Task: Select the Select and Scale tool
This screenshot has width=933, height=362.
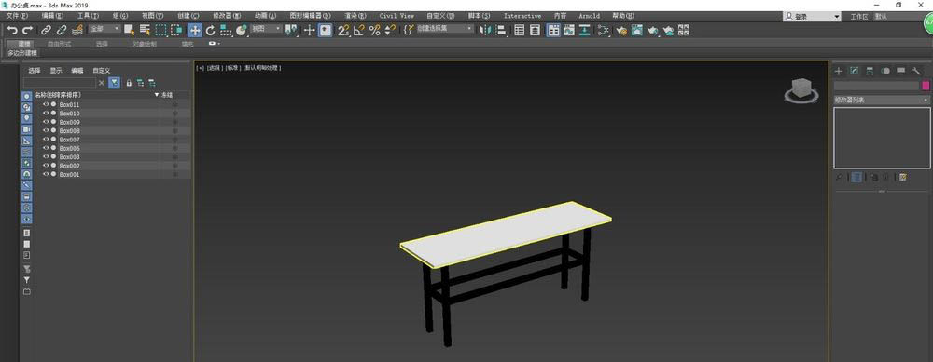Action: (226, 30)
